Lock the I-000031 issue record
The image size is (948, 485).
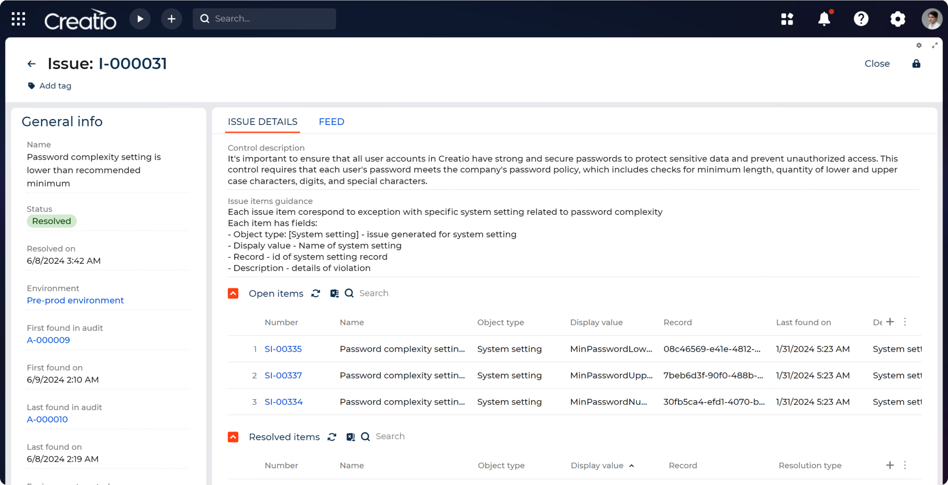[x=917, y=63]
